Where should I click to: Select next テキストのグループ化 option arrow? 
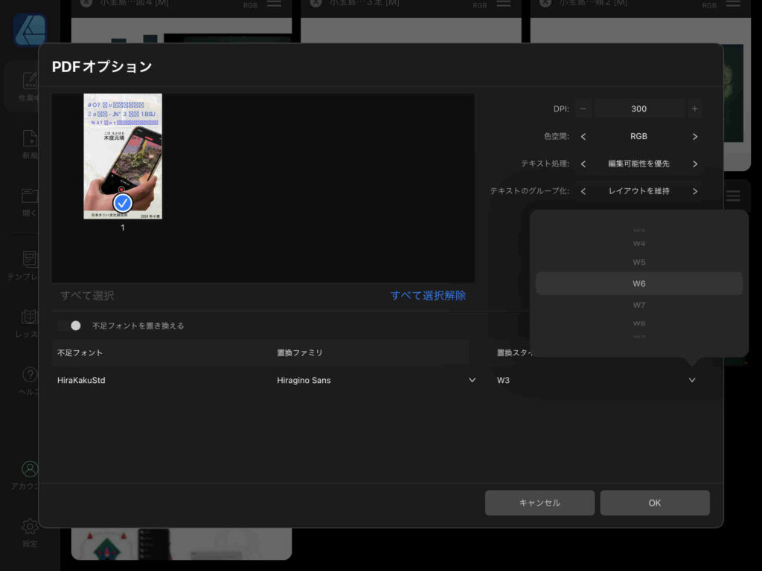[x=694, y=191]
